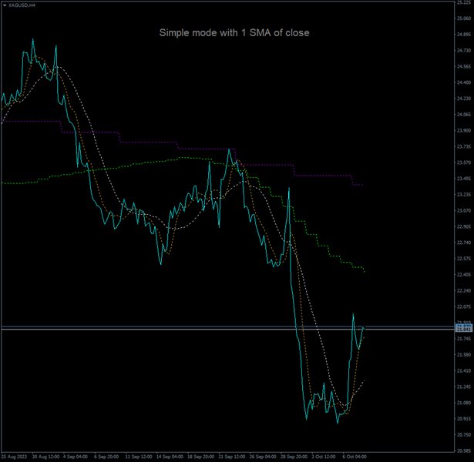474x462 pixels.
Task: Click the 'Simple mode with 1 SMA of close' title
Action: 234,33
